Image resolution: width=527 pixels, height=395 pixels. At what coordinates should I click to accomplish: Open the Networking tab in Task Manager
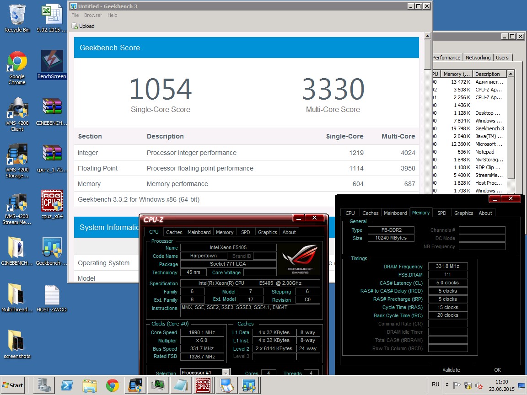pos(478,58)
